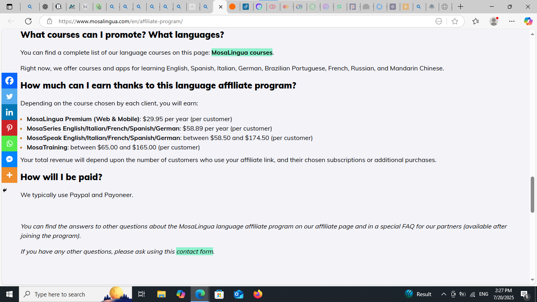Open Task View on taskbar
Screen dimensions: 537x302
[x=142, y=294]
